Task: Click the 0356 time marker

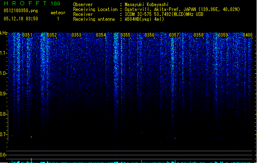Action: (150, 35)
